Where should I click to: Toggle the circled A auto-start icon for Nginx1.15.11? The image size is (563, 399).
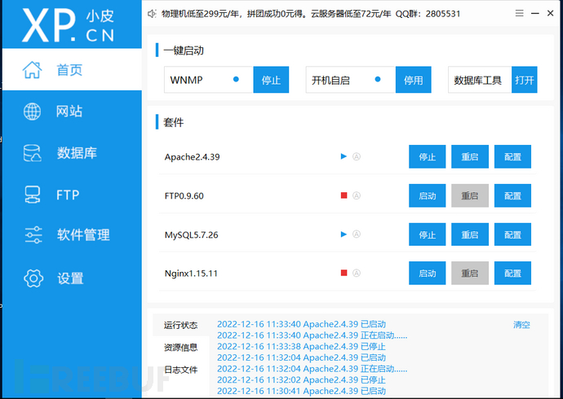pos(357,274)
